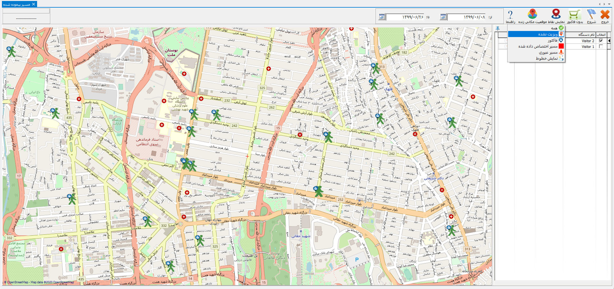Choose فاکتور entry in the popup menu

tap(552, 40)
